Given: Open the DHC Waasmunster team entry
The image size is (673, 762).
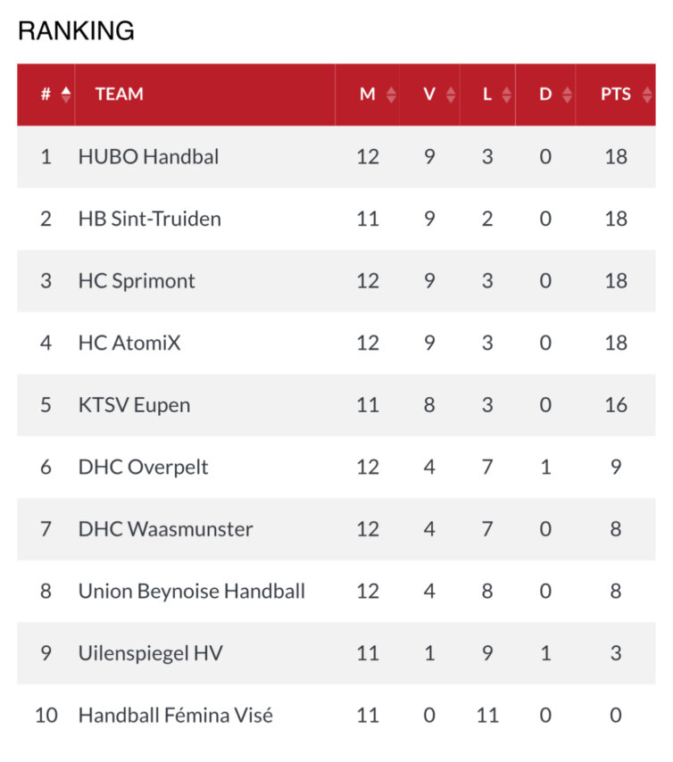Looking at the screenshot, I should (x=165, y=529).
